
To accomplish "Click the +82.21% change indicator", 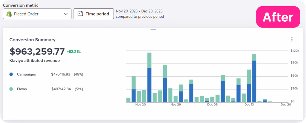I will click(74, 51).
